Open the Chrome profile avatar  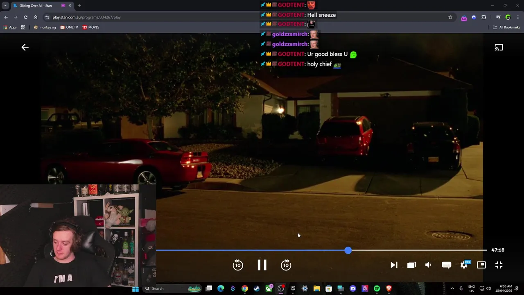(508, 17)
